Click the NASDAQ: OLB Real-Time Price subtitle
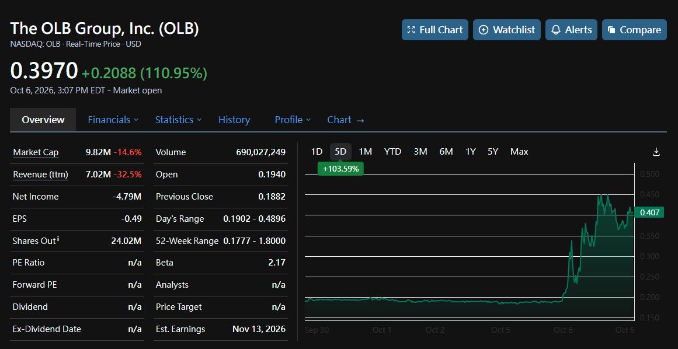Screen dimensions: 678x349 point(76,44)
